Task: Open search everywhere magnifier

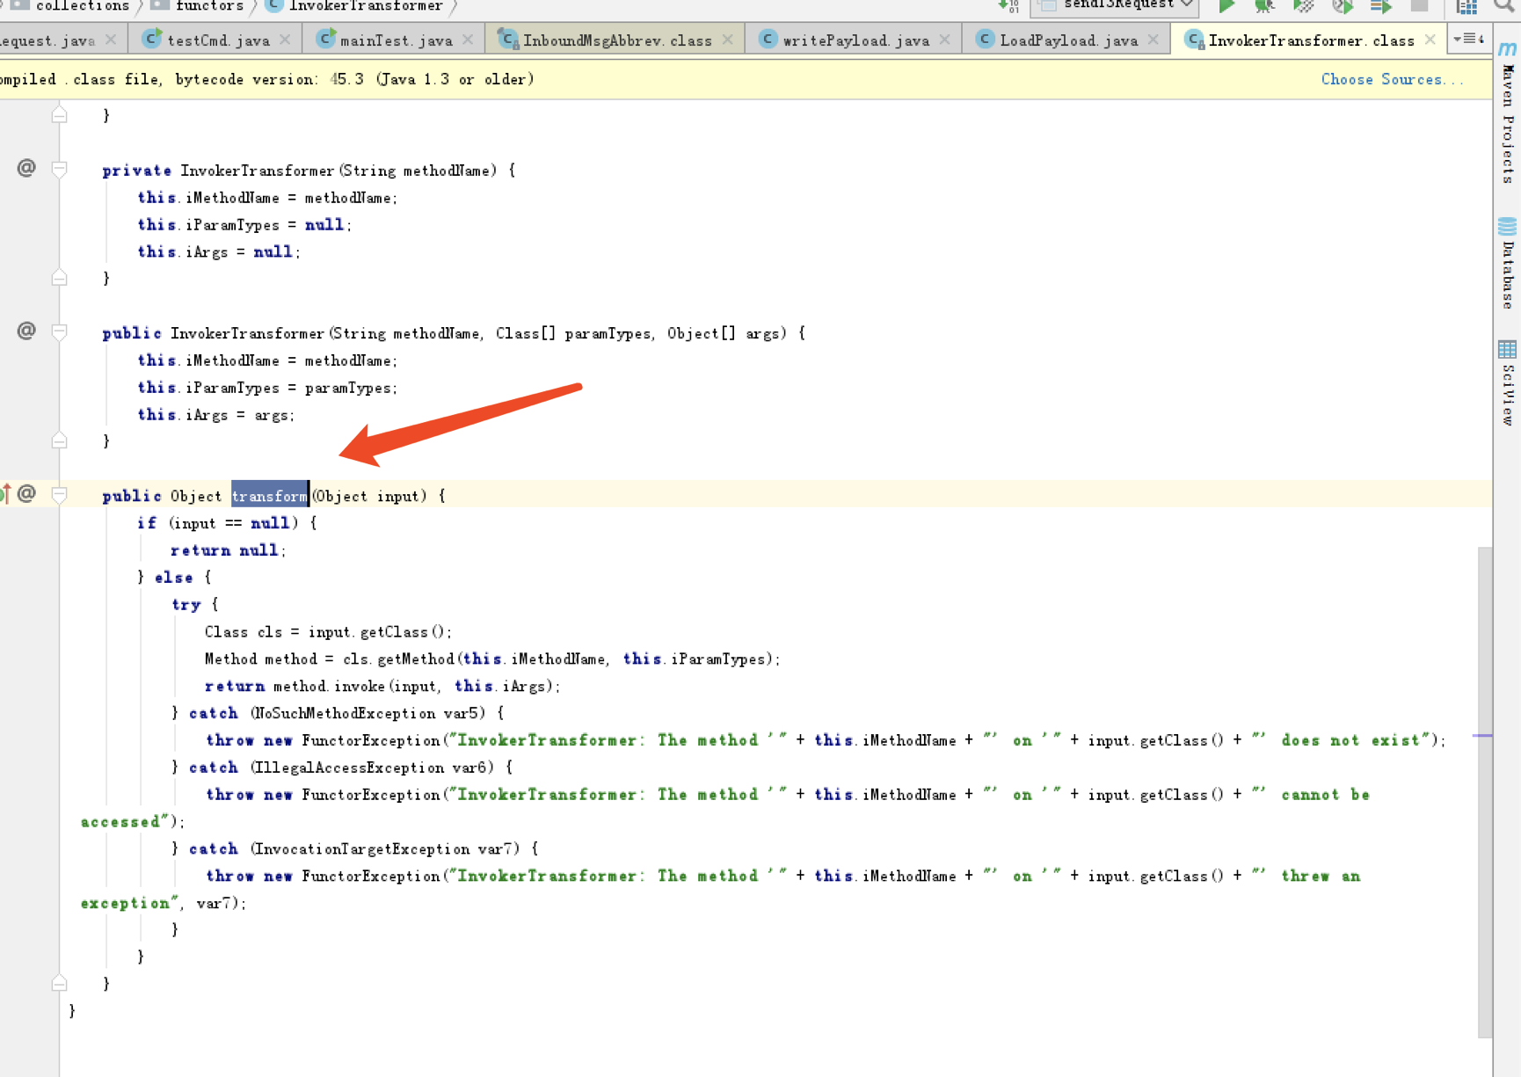Action: [1504, 6]
